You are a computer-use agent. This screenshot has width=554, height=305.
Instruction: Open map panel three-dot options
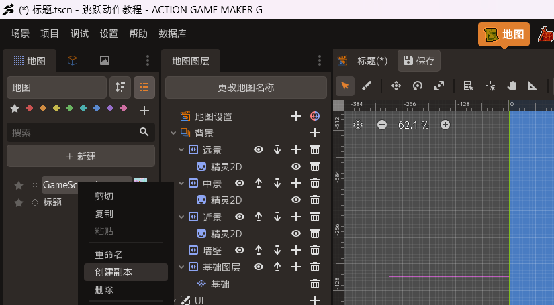click(148, 60)
